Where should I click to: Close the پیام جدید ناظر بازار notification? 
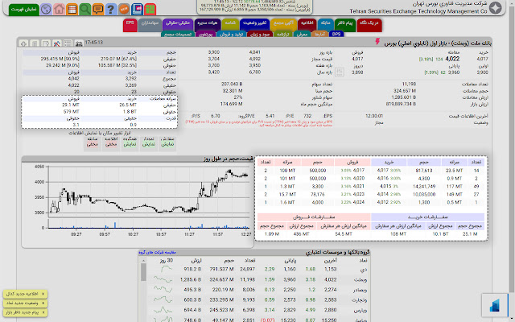click(x=43, y=312)
